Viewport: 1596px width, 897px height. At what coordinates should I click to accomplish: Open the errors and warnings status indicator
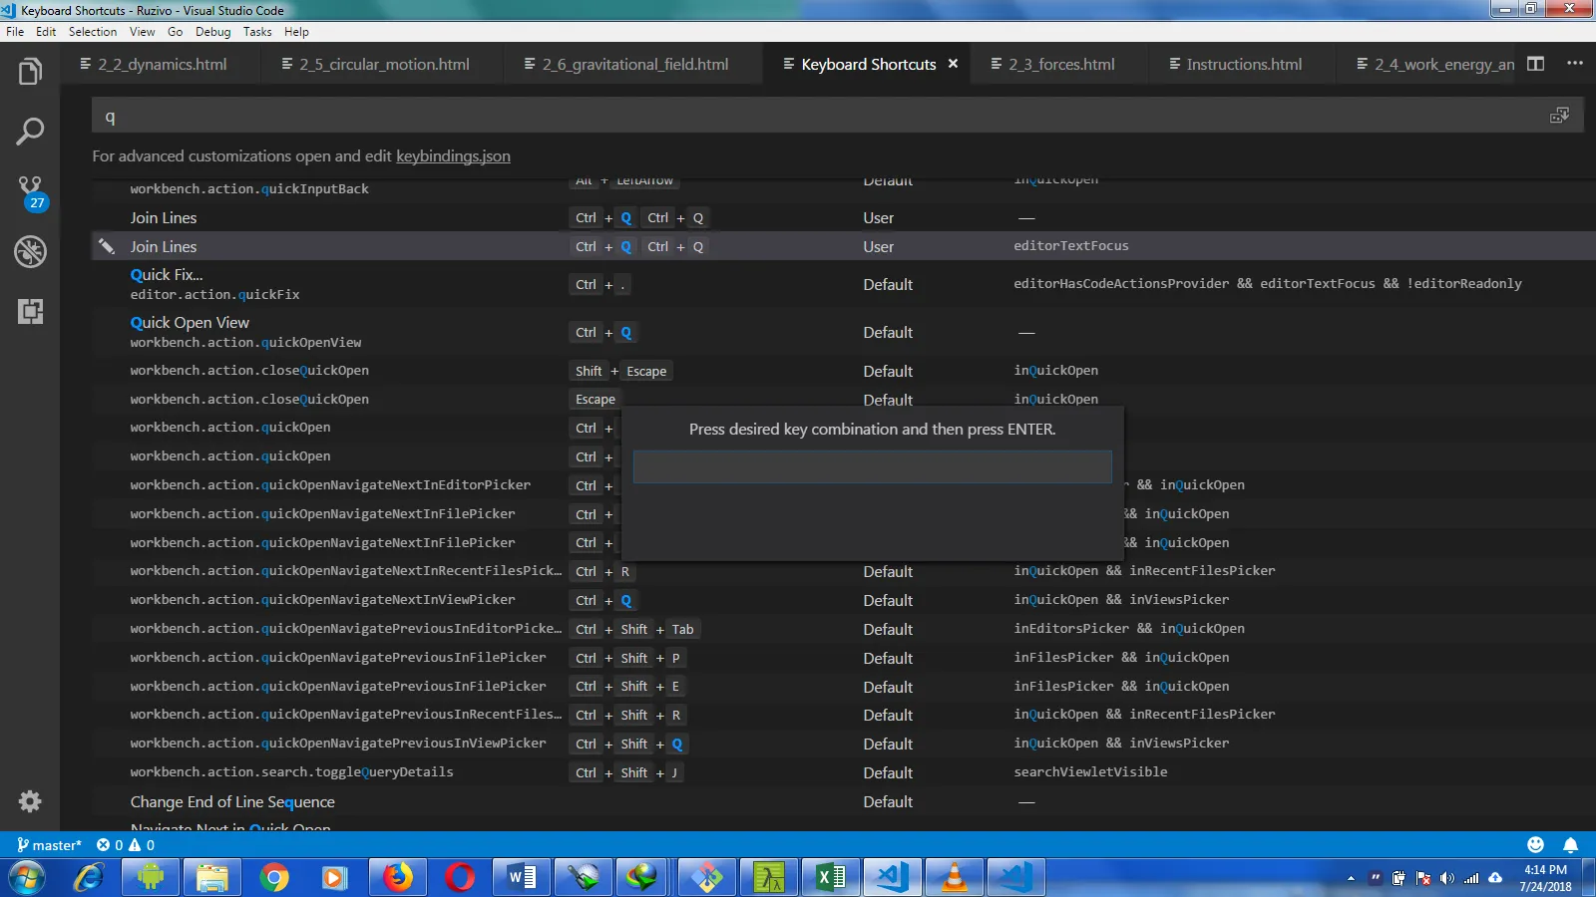click(x=126, y=845)
